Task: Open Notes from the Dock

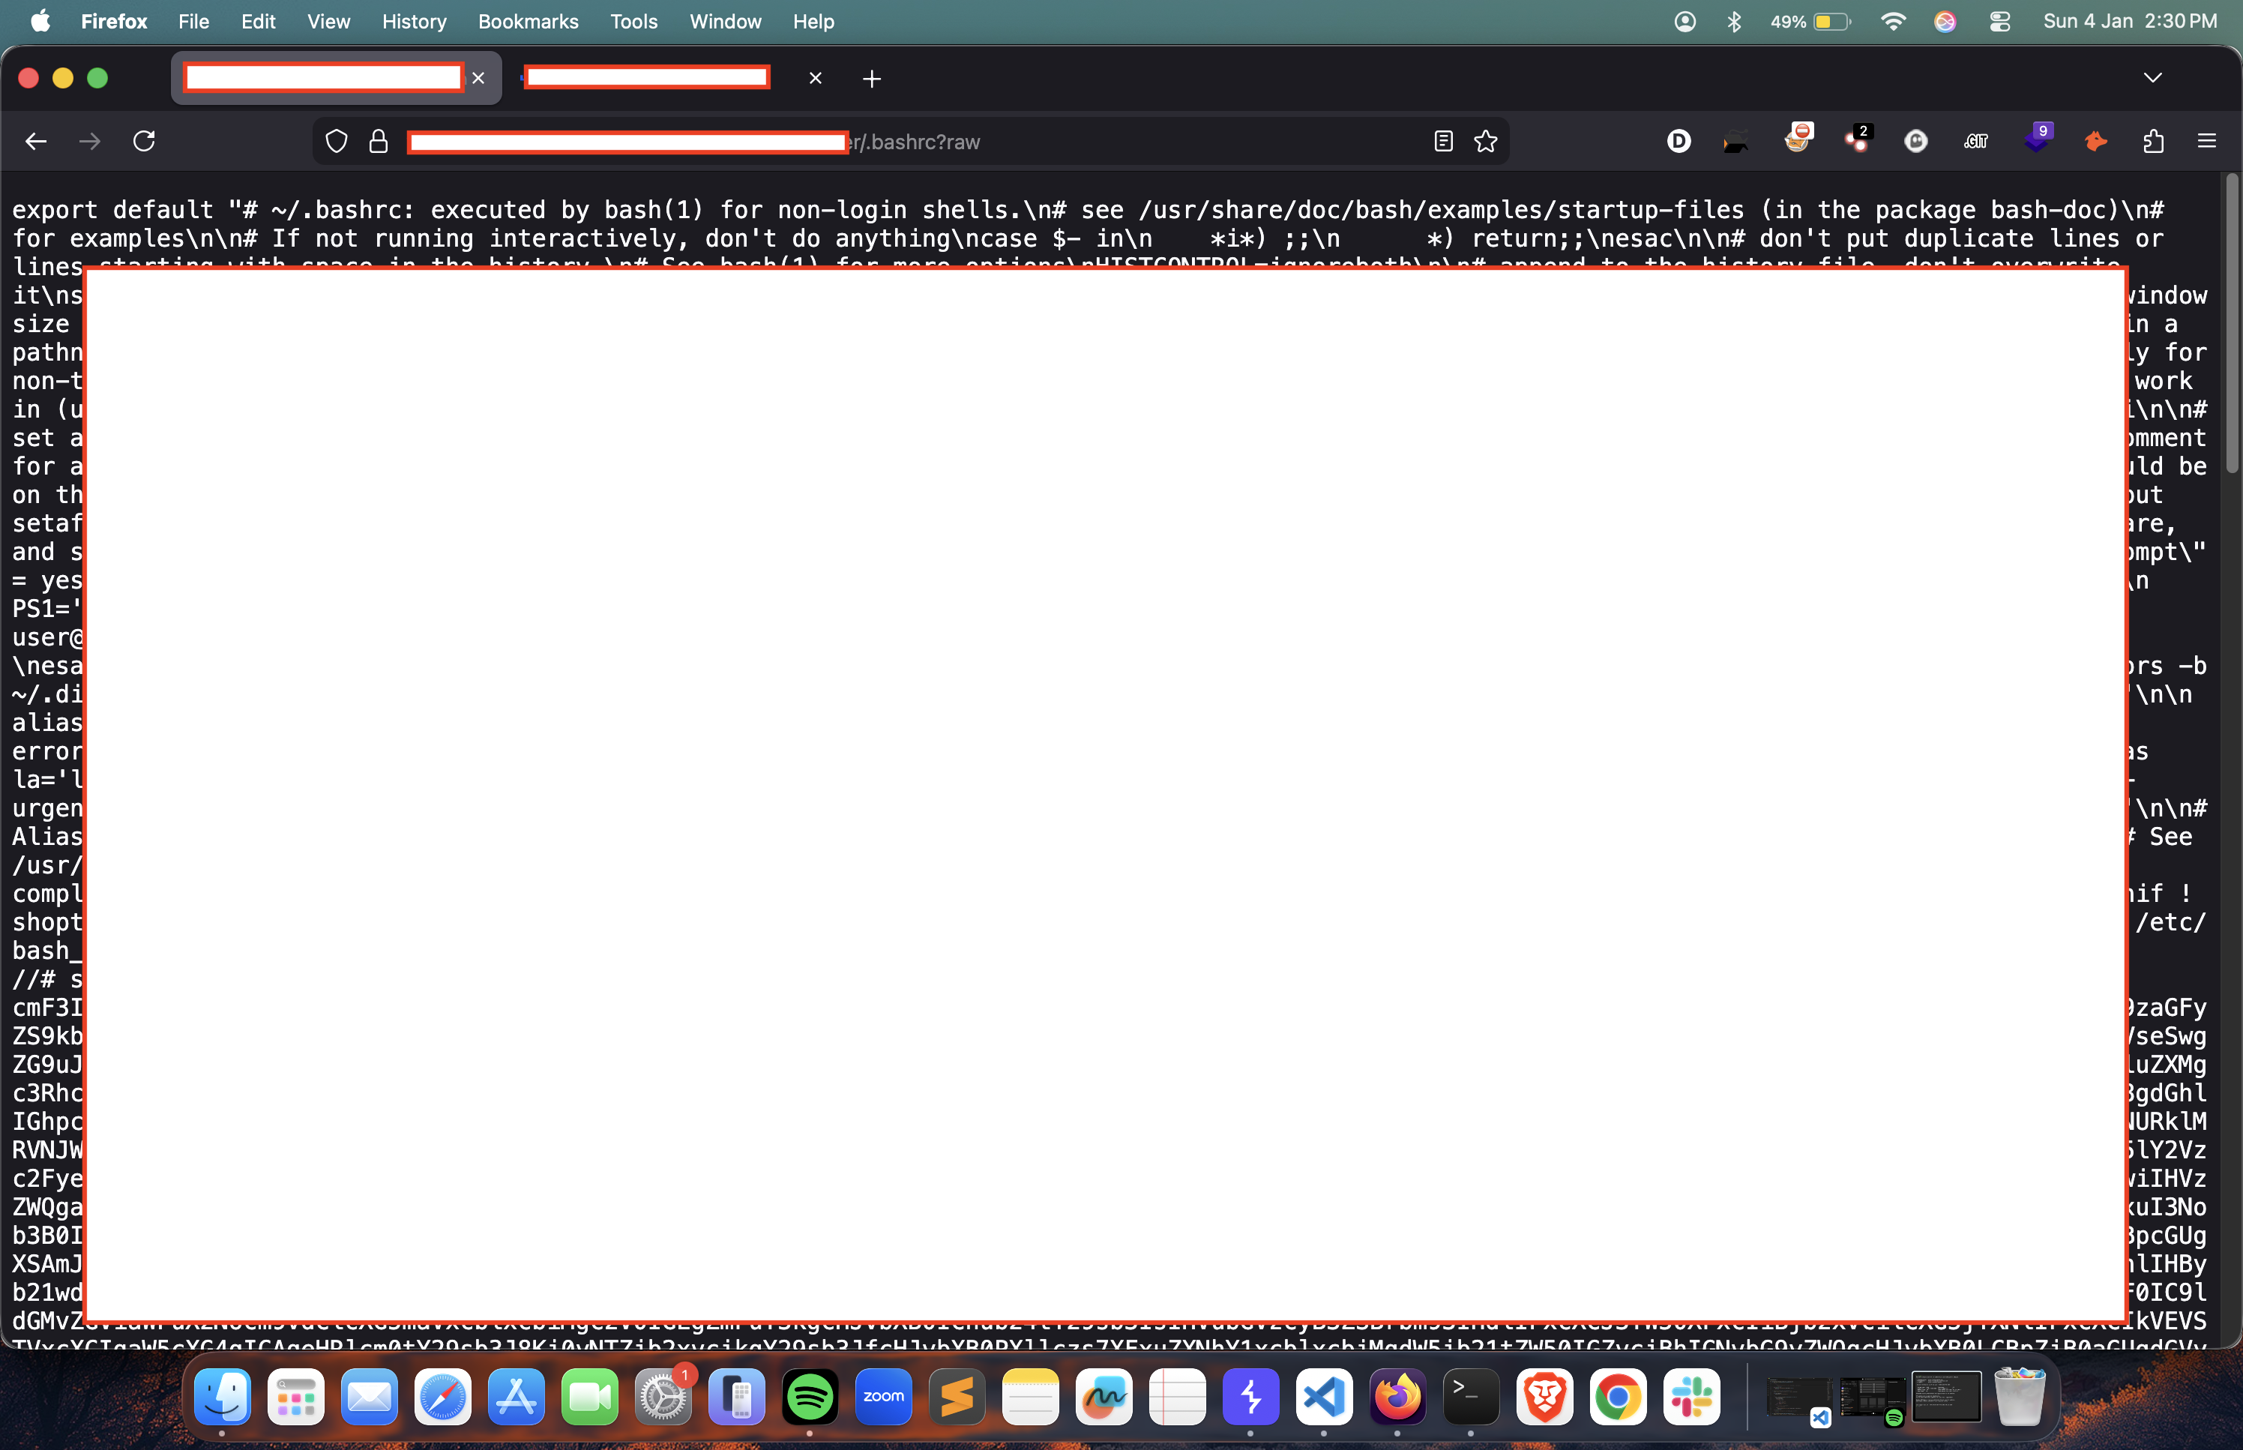Action: (1030, 1396)
